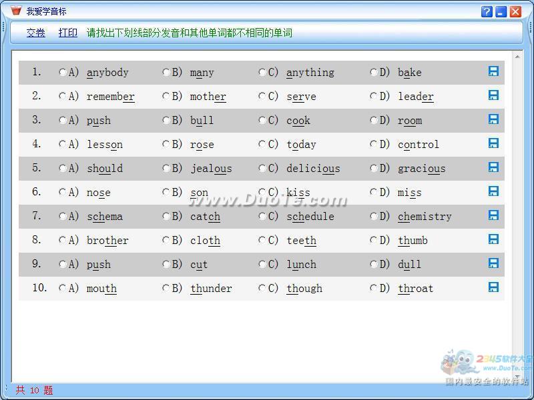
Task: Select option A nose in question 6
Action: coord(62,192)
